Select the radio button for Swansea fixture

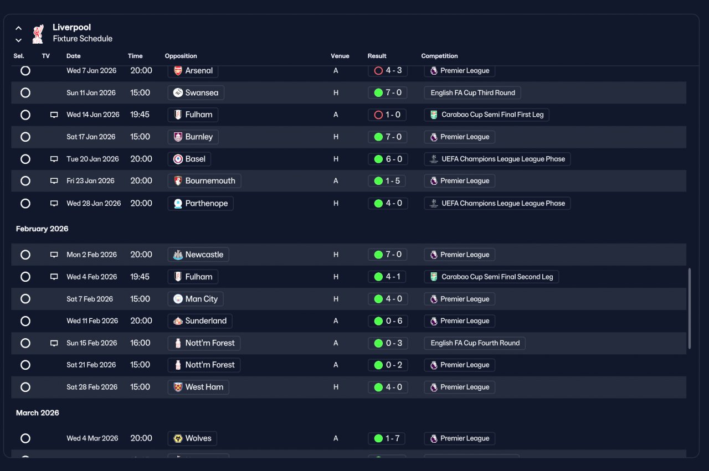click(x=25, y=92)
